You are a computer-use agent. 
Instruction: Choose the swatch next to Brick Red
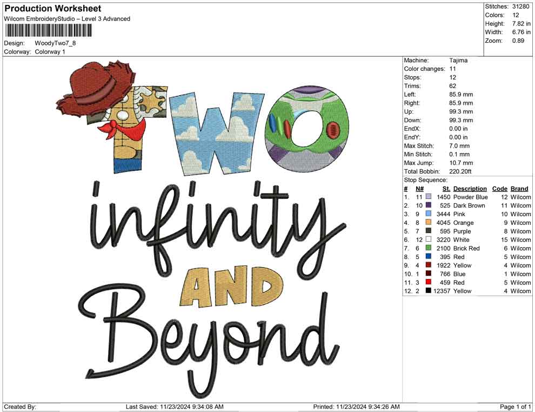tap(428, 248)
